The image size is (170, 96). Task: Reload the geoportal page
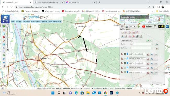pyautogui.click(x=12, y=7)
